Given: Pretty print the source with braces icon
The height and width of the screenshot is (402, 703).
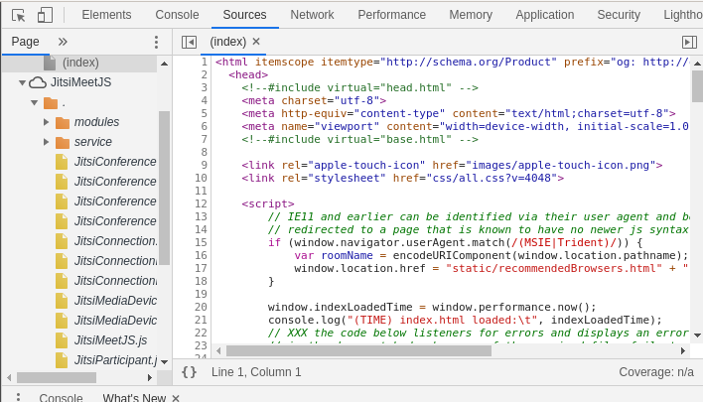Looking at the screenshot, I should 189,372.
